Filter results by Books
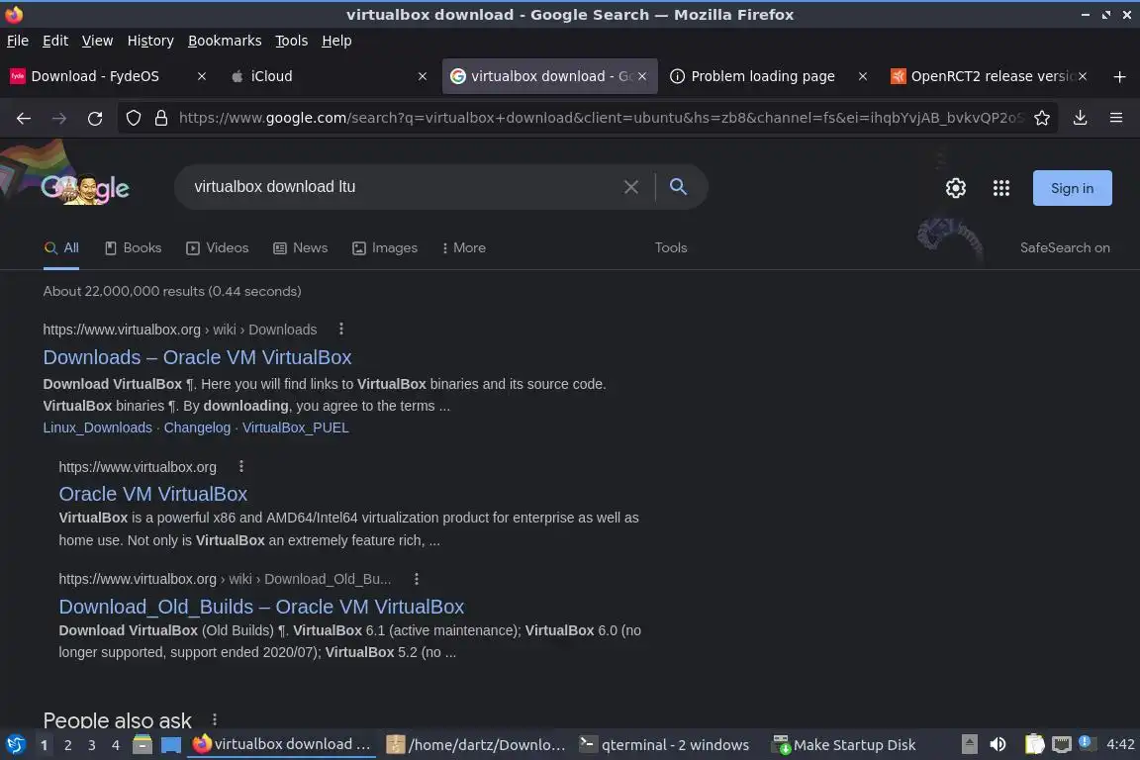The height and width of the screenshot is (760, 1140). click(x=133, y=248)
